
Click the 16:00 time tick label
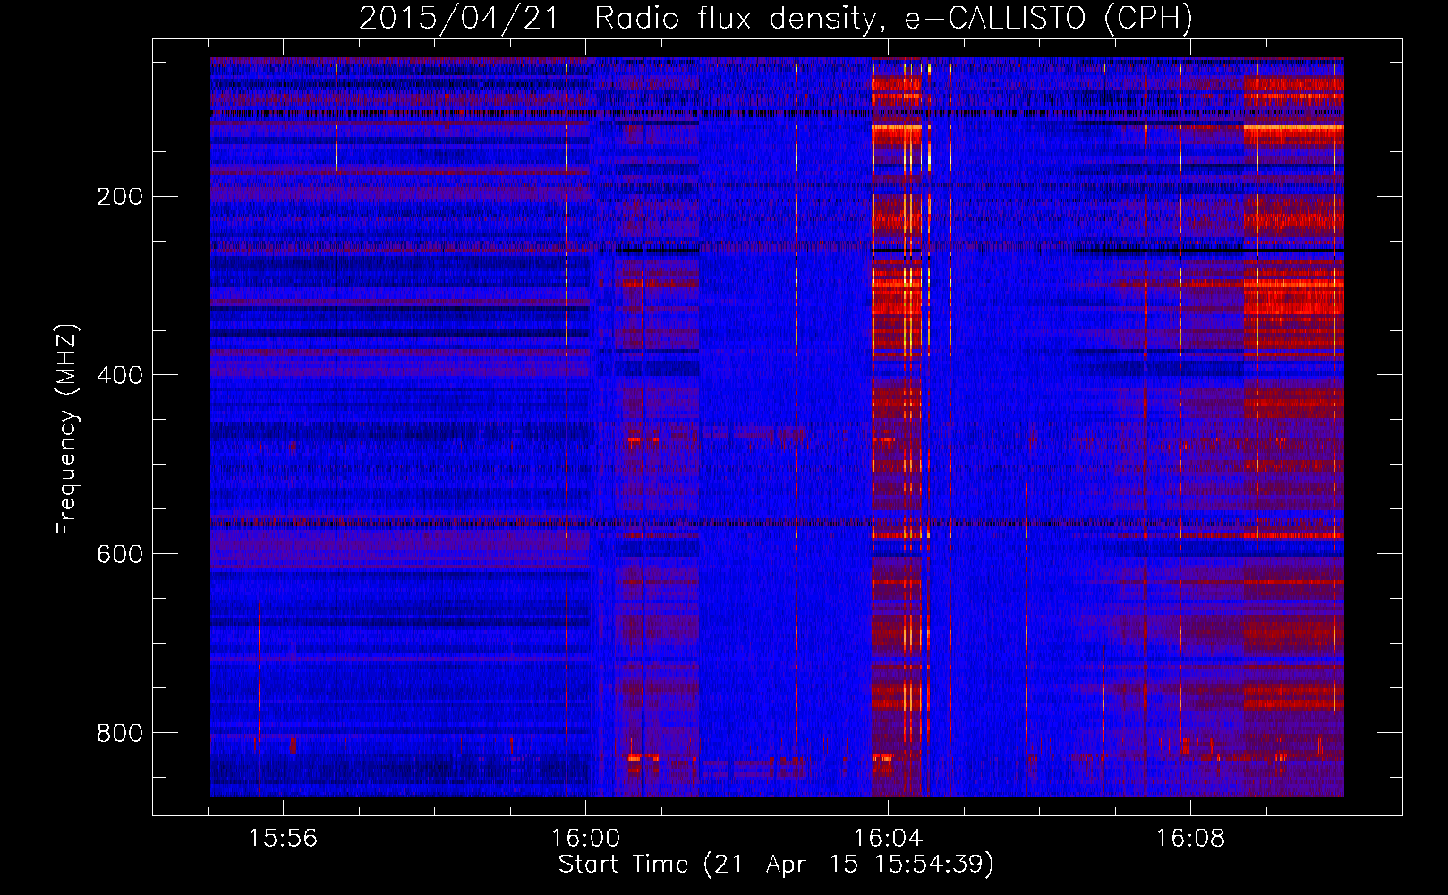(585, 839)
